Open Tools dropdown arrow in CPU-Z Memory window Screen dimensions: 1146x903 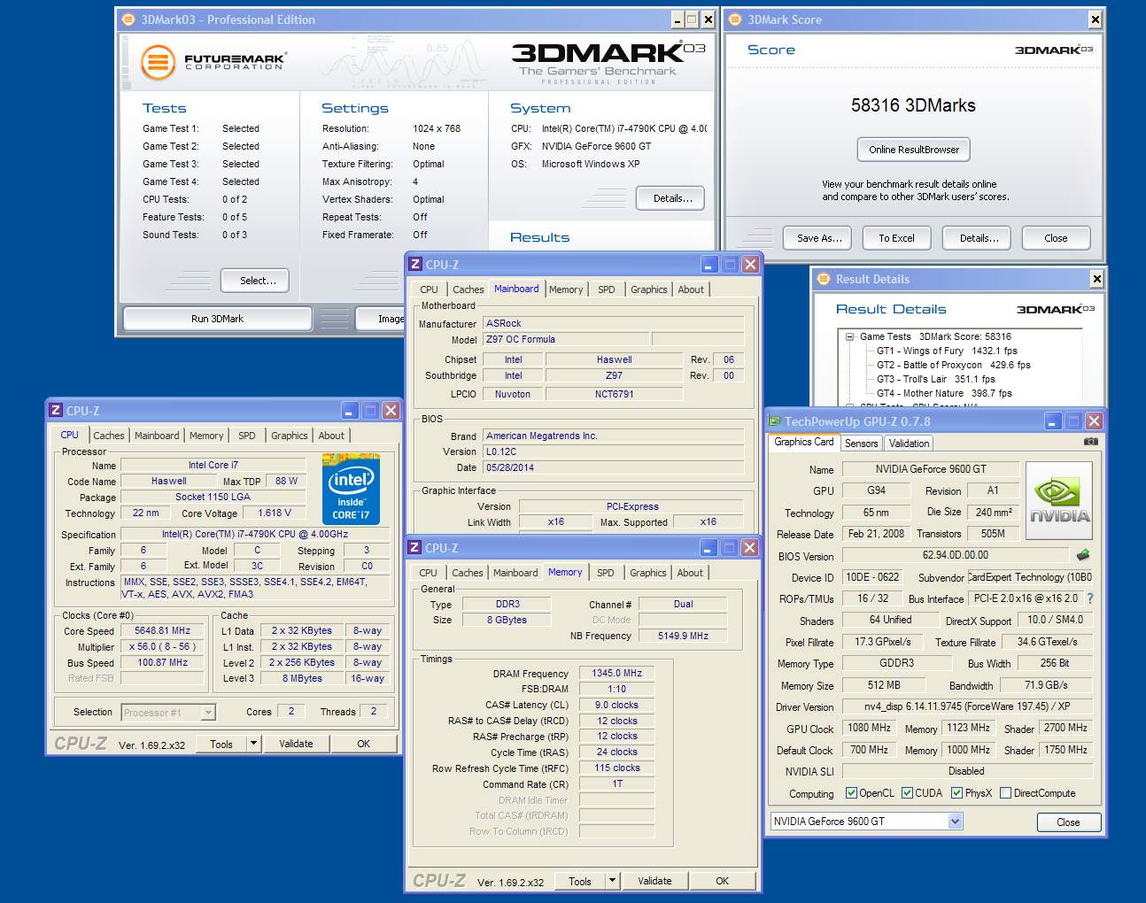pyautogui.click(x=612, y=881)
